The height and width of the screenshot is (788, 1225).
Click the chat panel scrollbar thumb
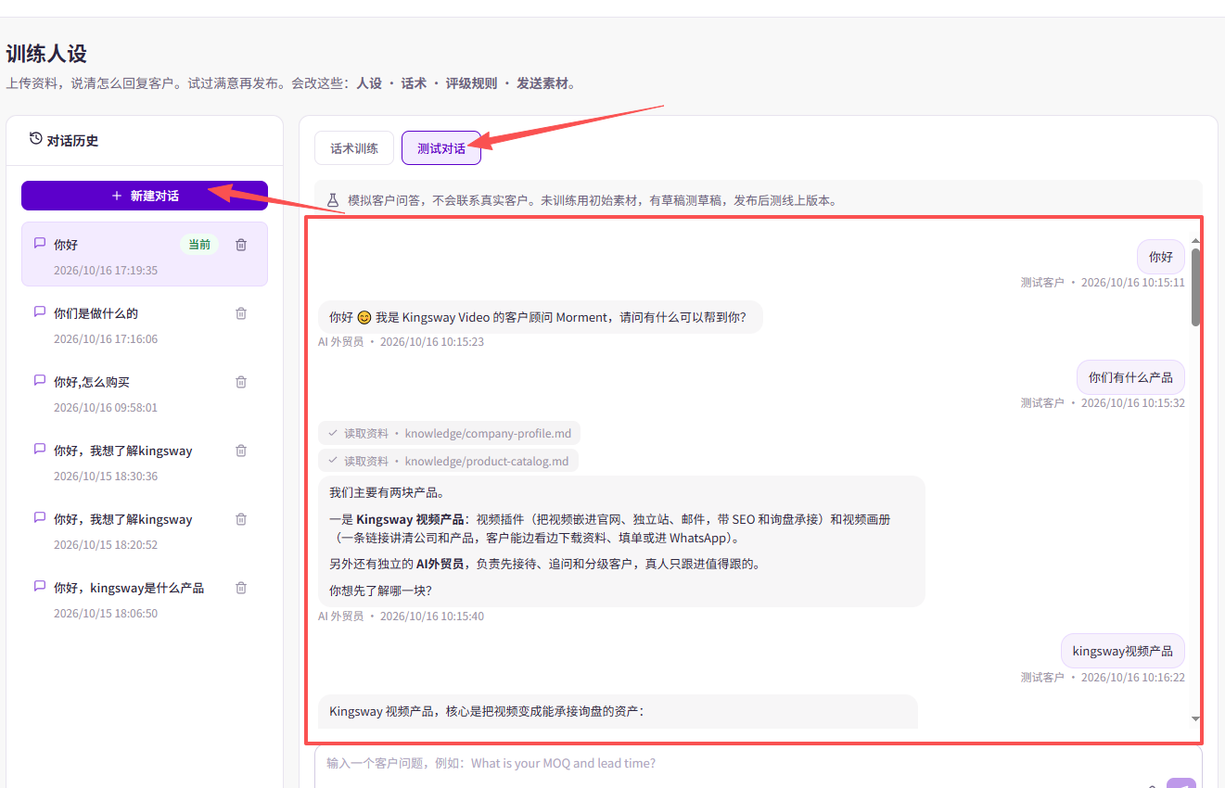tap(1195, 287)
